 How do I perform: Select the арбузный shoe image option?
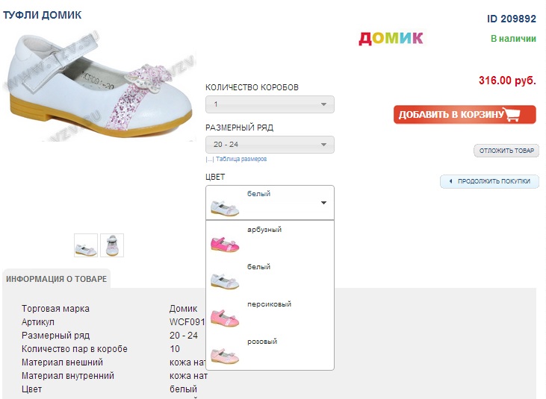(225, 243)
